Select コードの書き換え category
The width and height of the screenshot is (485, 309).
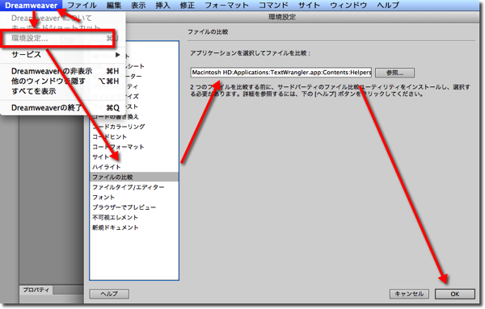click(134, 117)
